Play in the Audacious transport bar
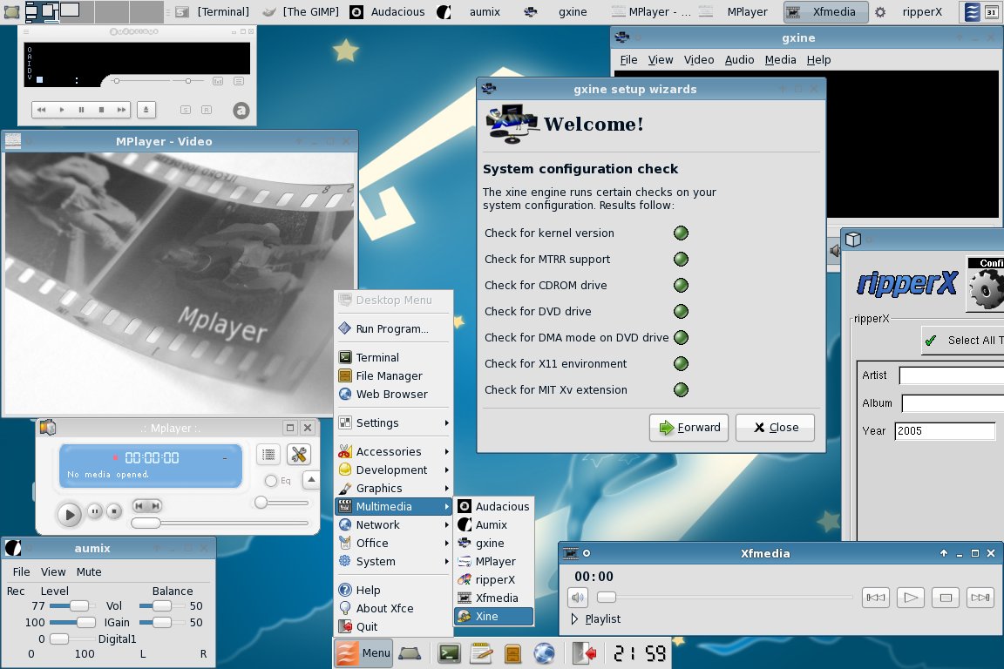Image resolution: width=1004 pixels, height=669 pixels. tap(62, 110)
